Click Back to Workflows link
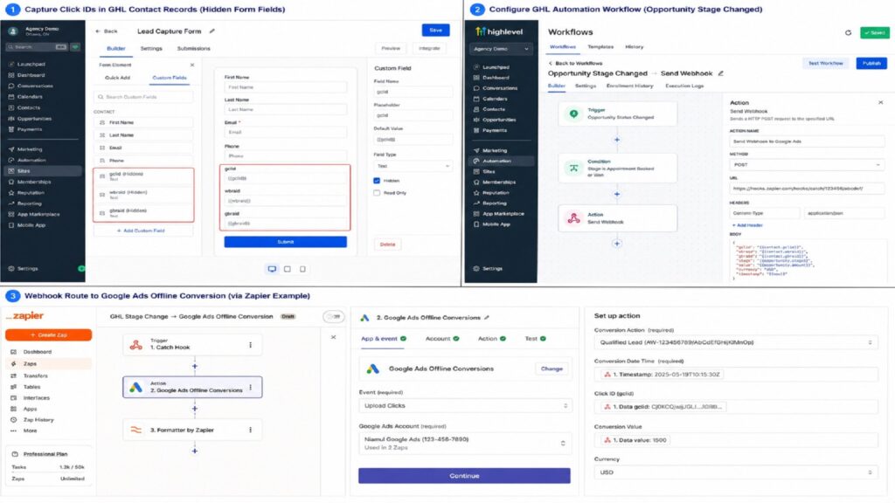Viewport: 895px width, 503px height. (x=575, y=63)
